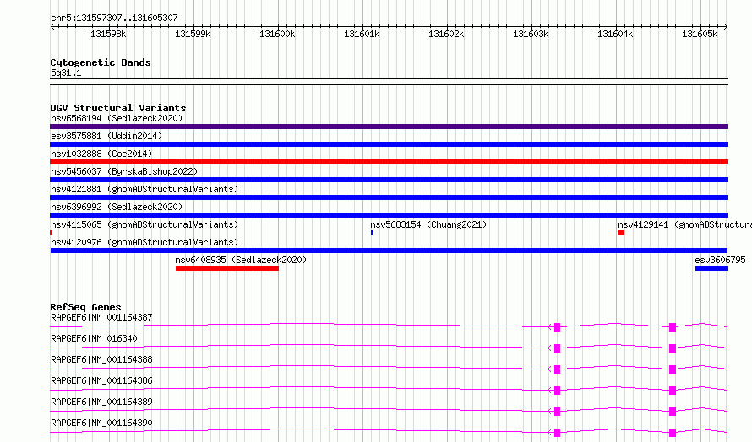Open RAPGEF6|NM_001164386 transcript label

(101, 380)
